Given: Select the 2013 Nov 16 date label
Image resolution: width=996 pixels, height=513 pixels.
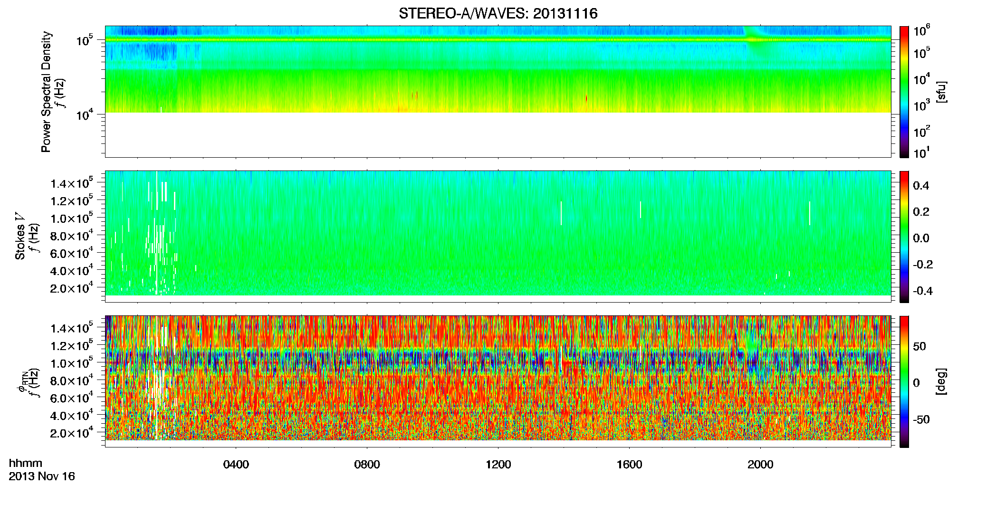Looking at the screenshot, I should click(x=42, y=476).
